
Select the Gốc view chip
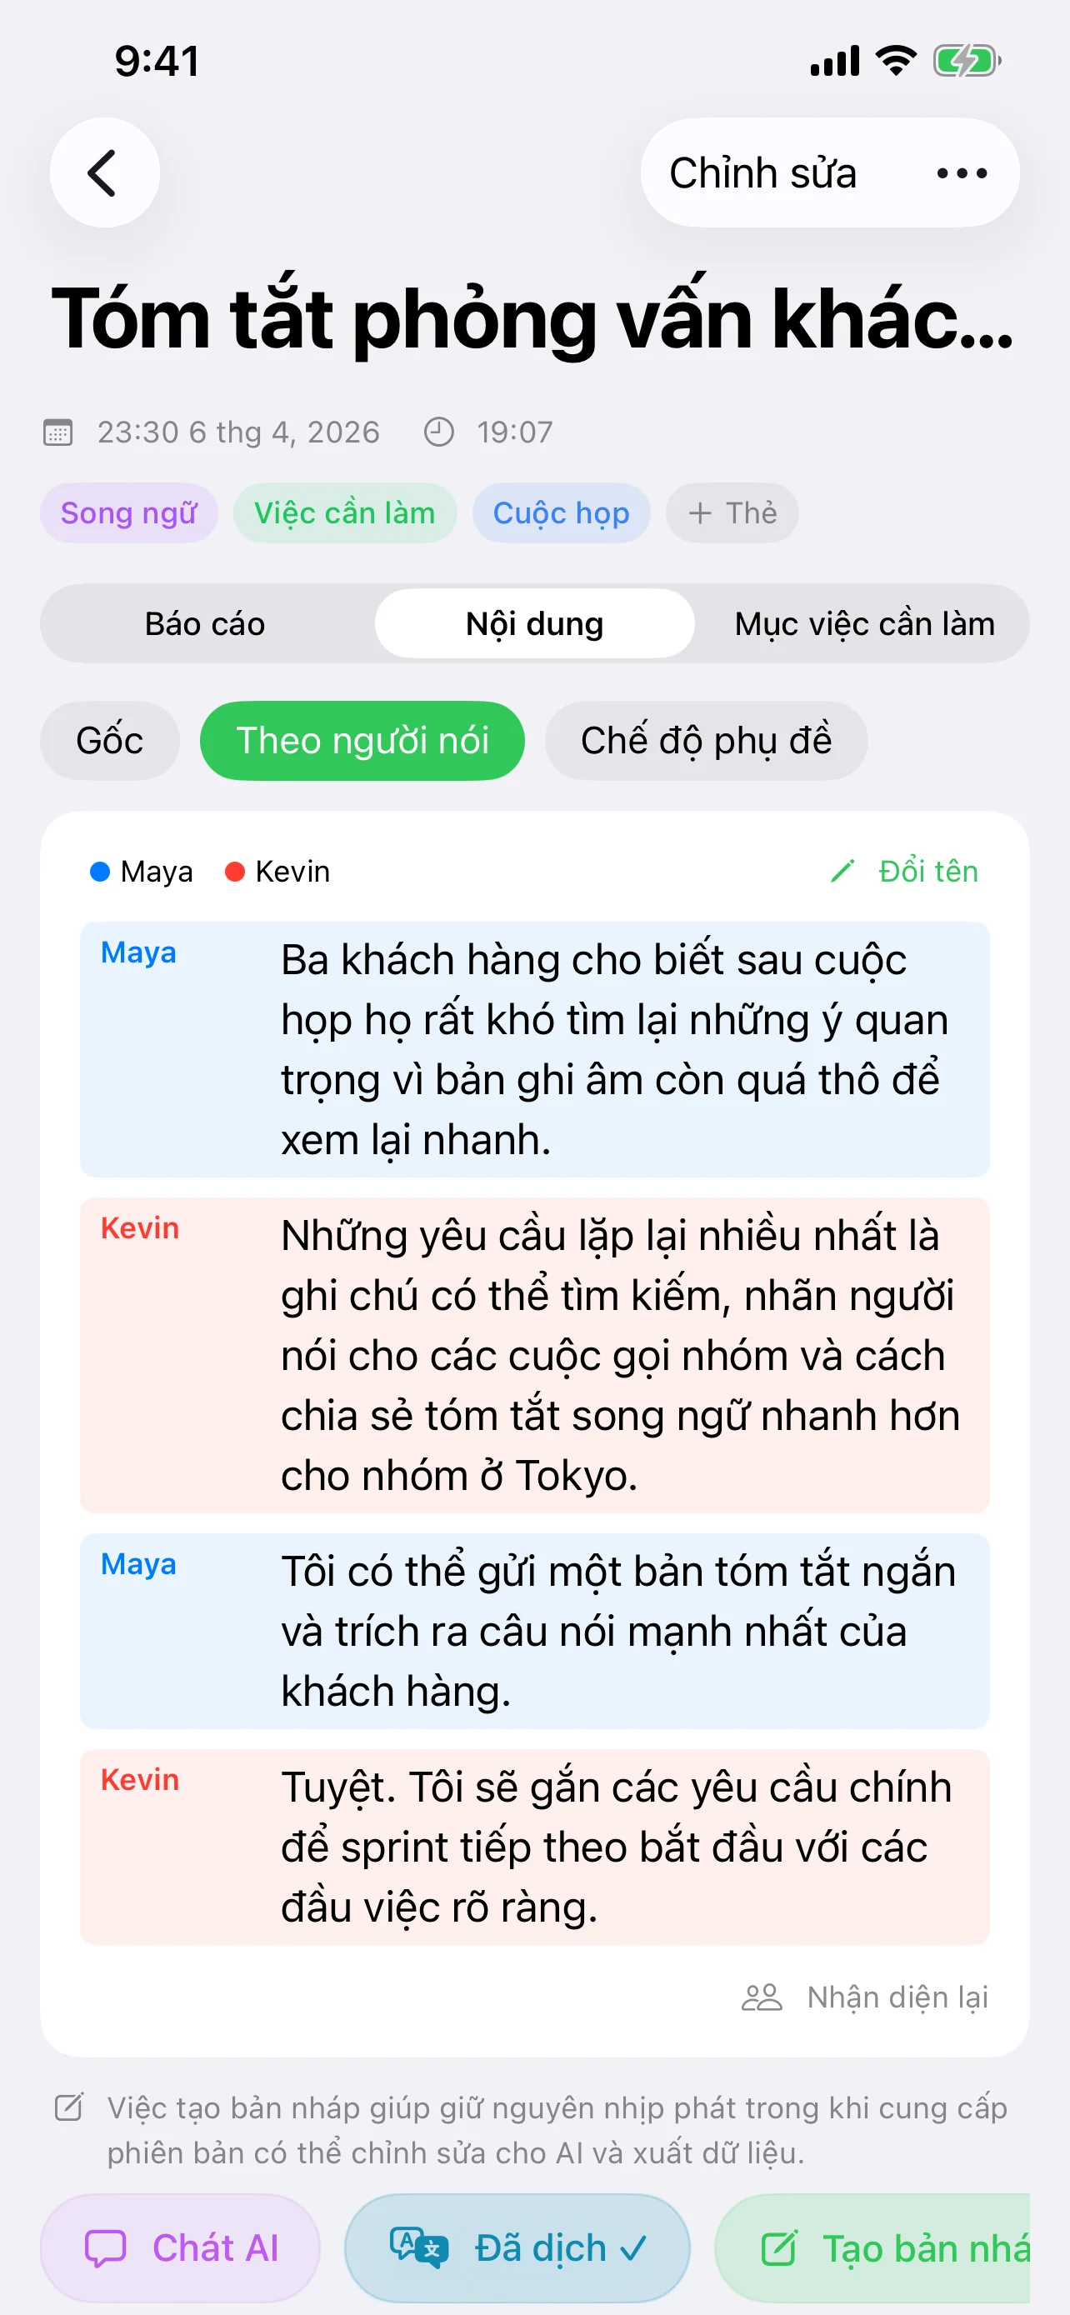(x=110, y=741)
